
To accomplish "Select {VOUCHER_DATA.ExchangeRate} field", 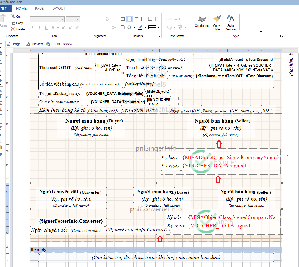I will [x=115, y=94].
